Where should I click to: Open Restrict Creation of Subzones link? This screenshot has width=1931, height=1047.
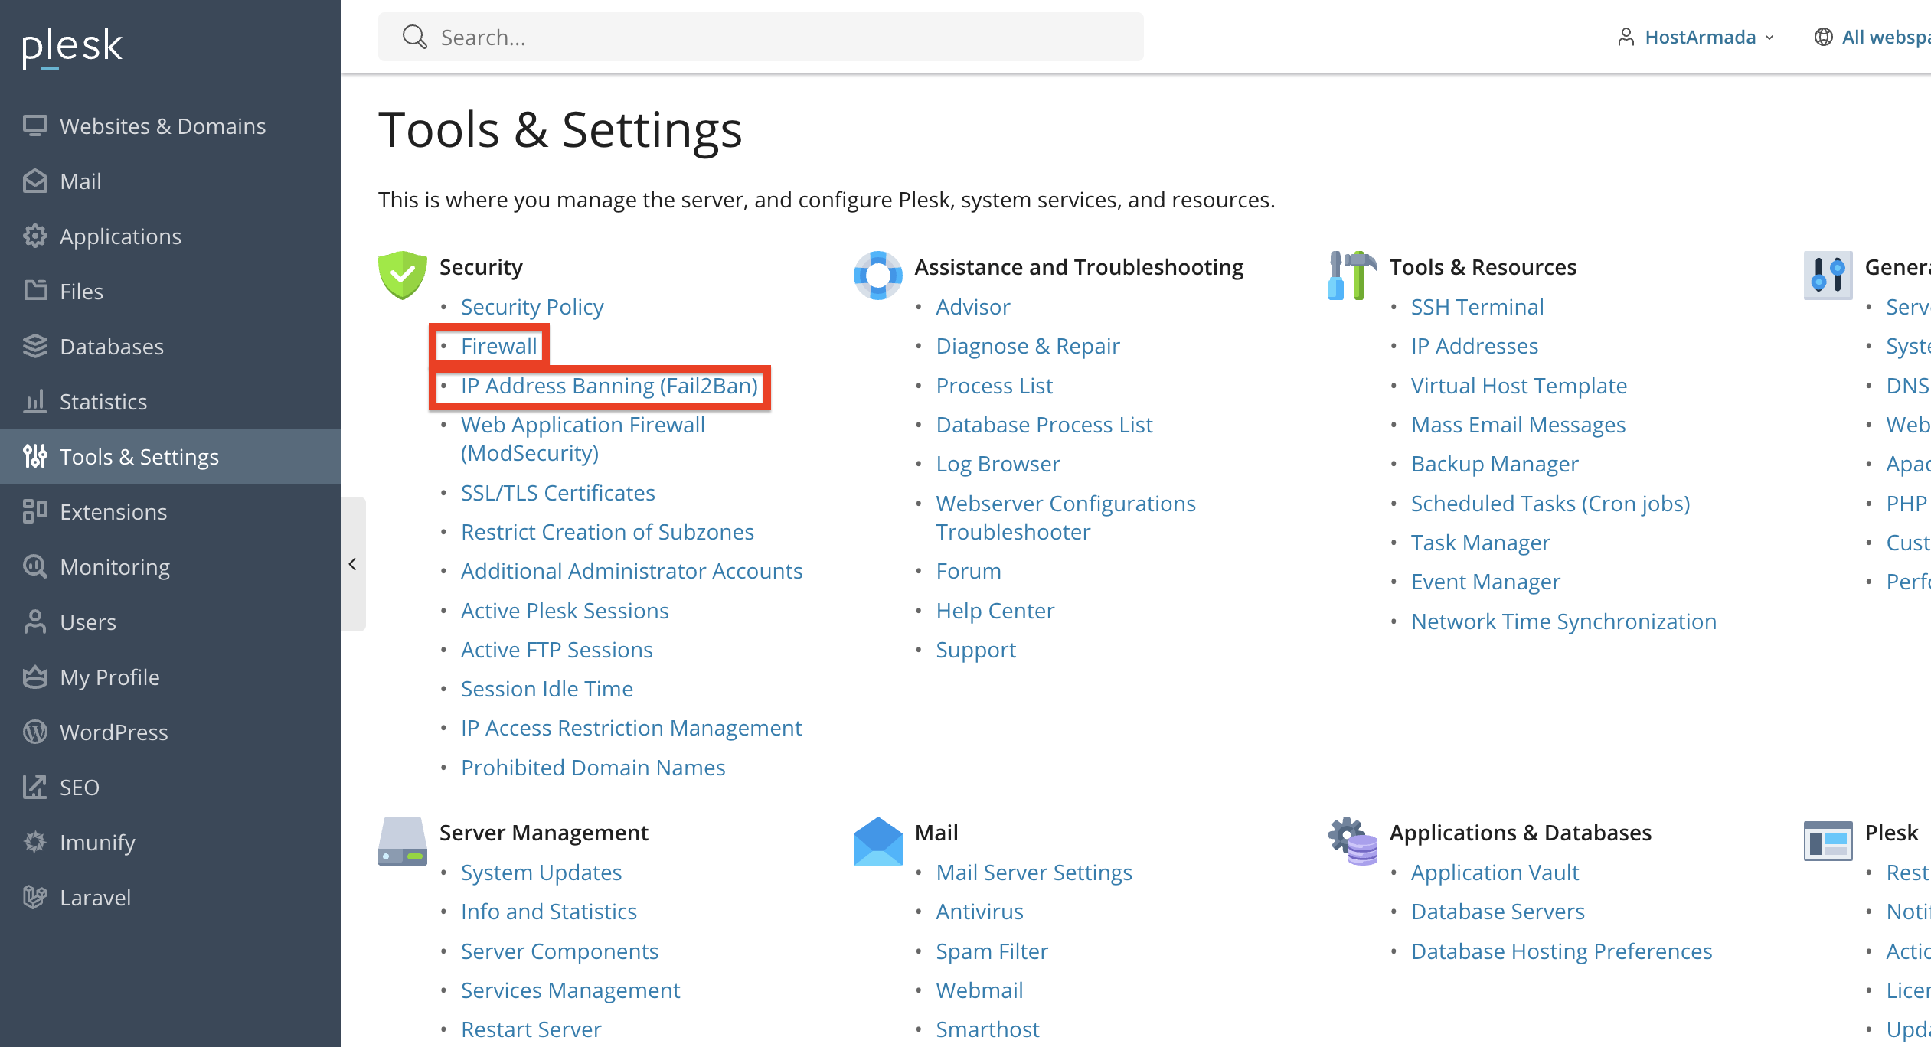[607, 532]
